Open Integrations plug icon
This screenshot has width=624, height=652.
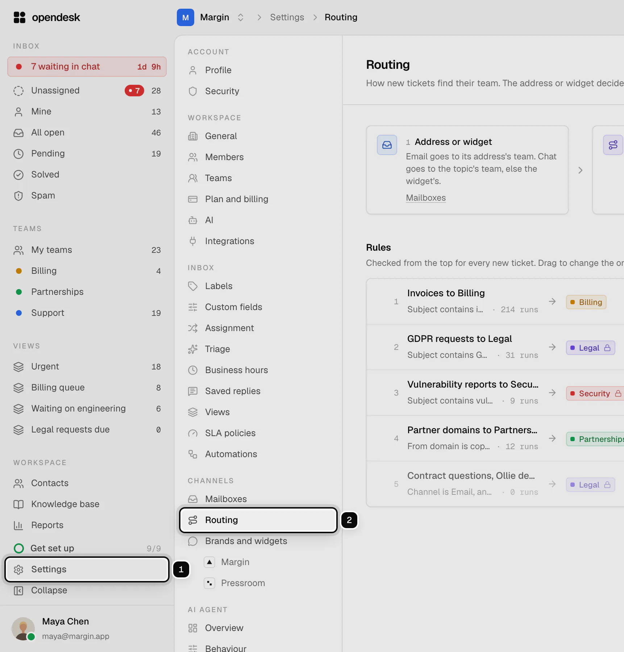(193, 241)
